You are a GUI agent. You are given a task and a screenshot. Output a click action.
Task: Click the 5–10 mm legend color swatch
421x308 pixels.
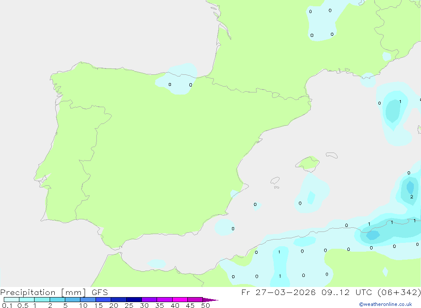72,300
